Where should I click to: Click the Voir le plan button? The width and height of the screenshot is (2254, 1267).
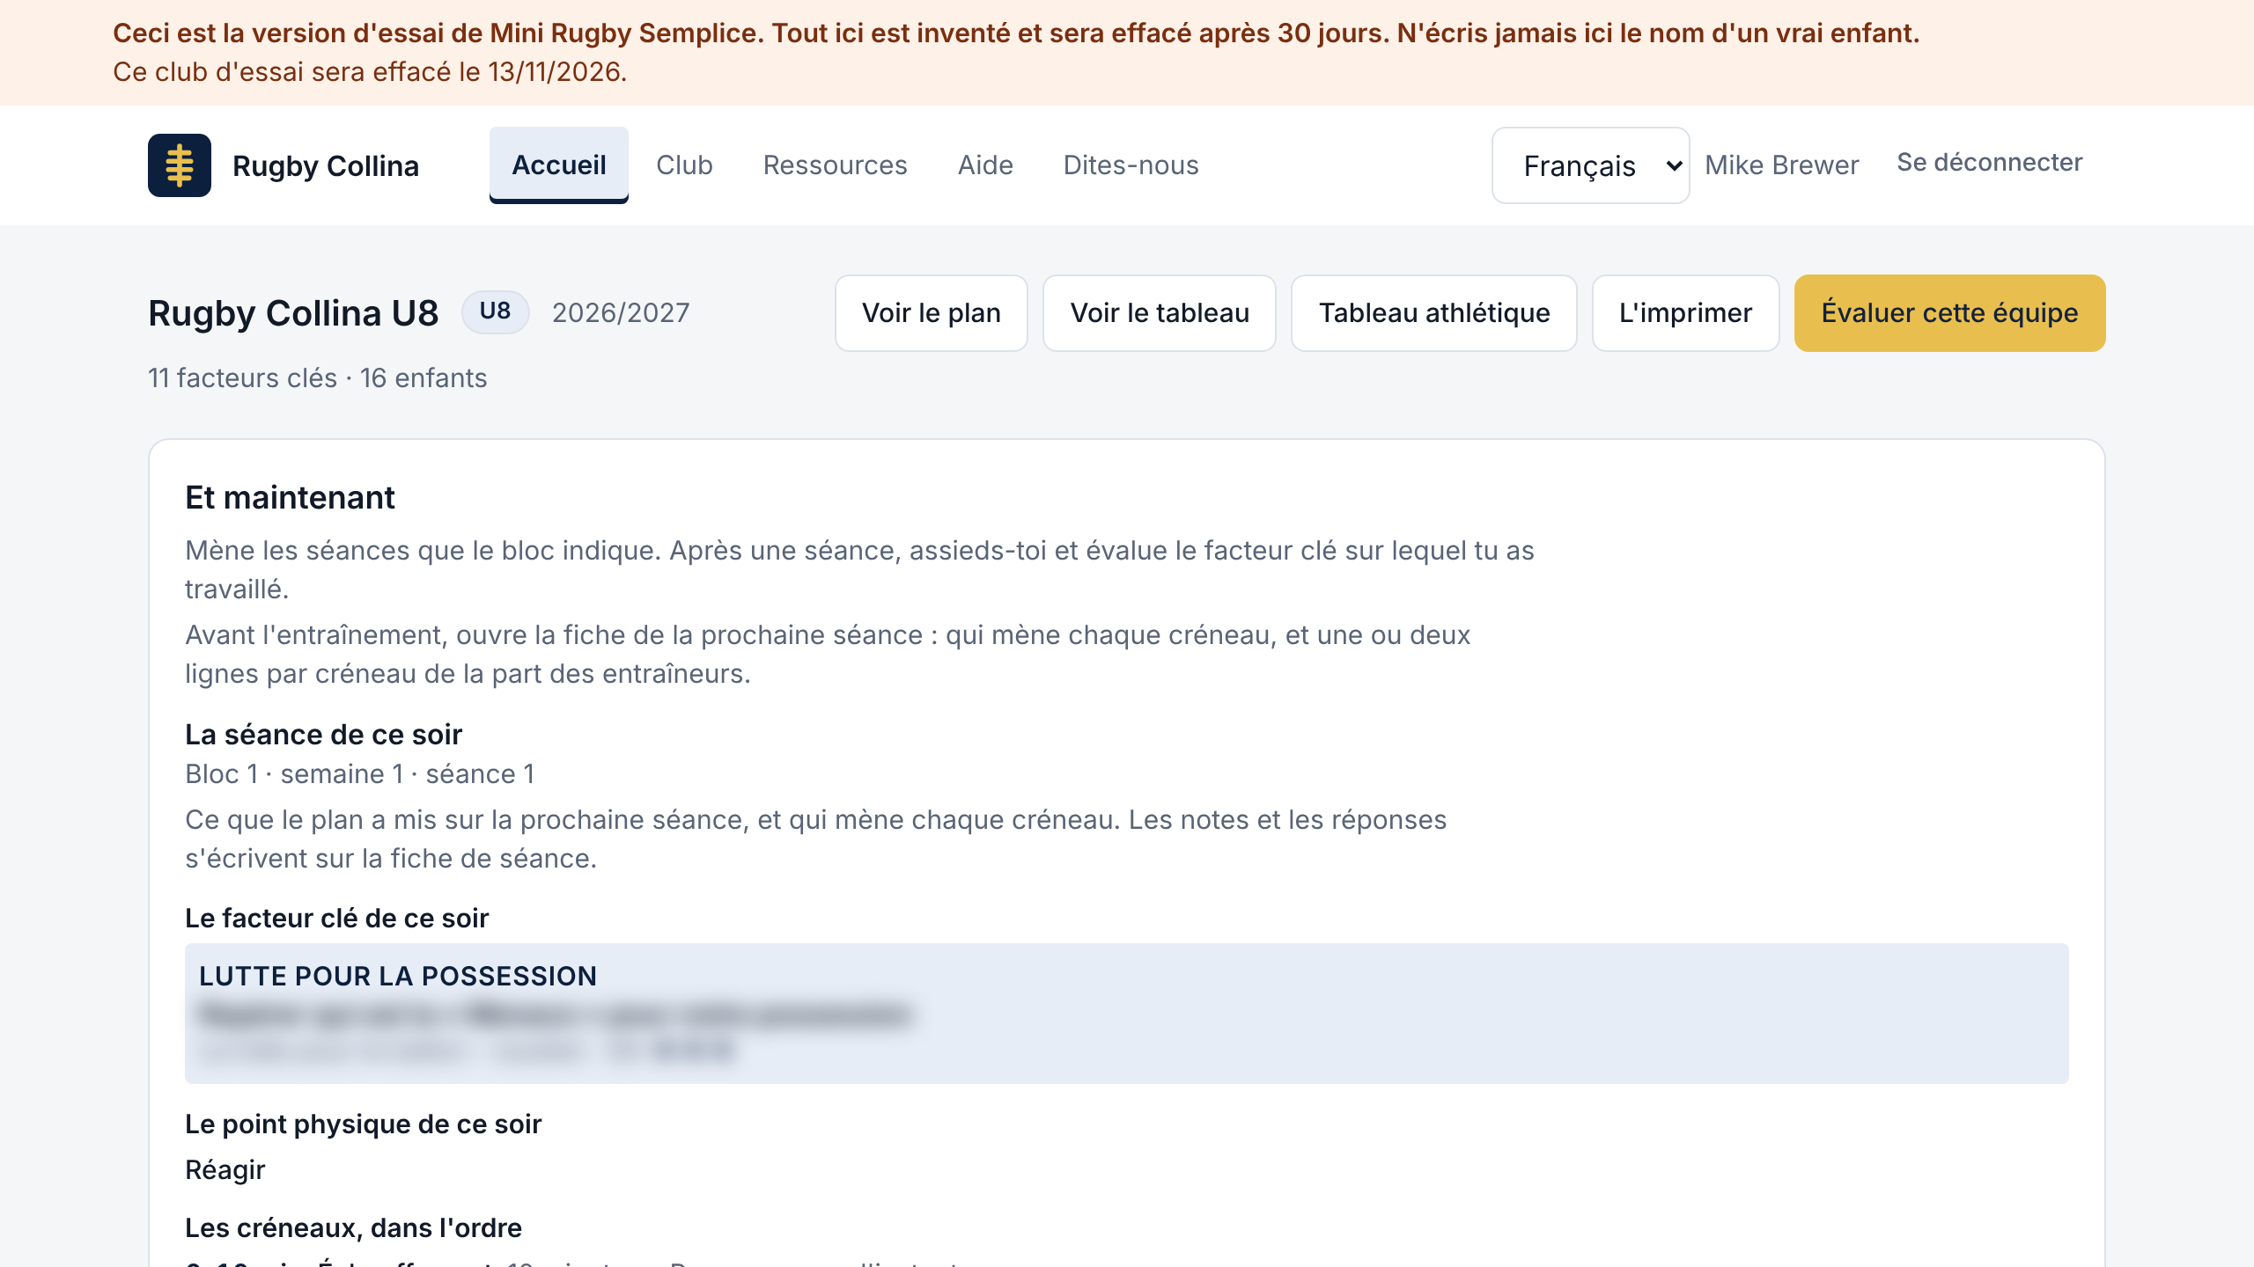coord(931,313)
